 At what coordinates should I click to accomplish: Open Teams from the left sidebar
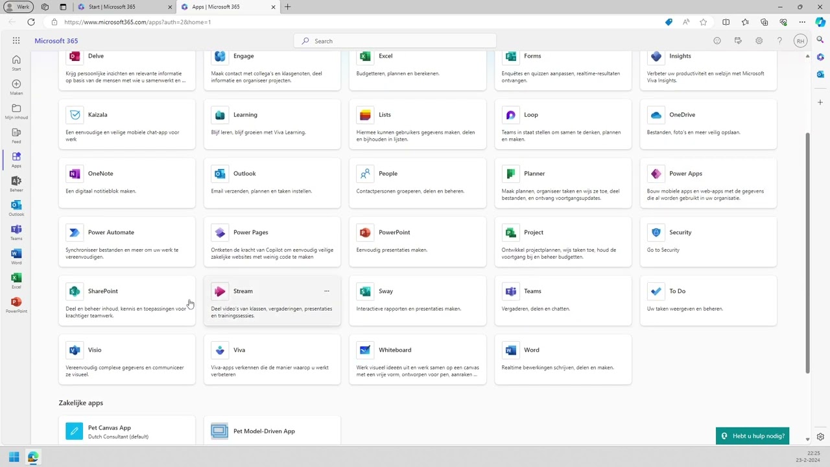[x=16, y=232]
